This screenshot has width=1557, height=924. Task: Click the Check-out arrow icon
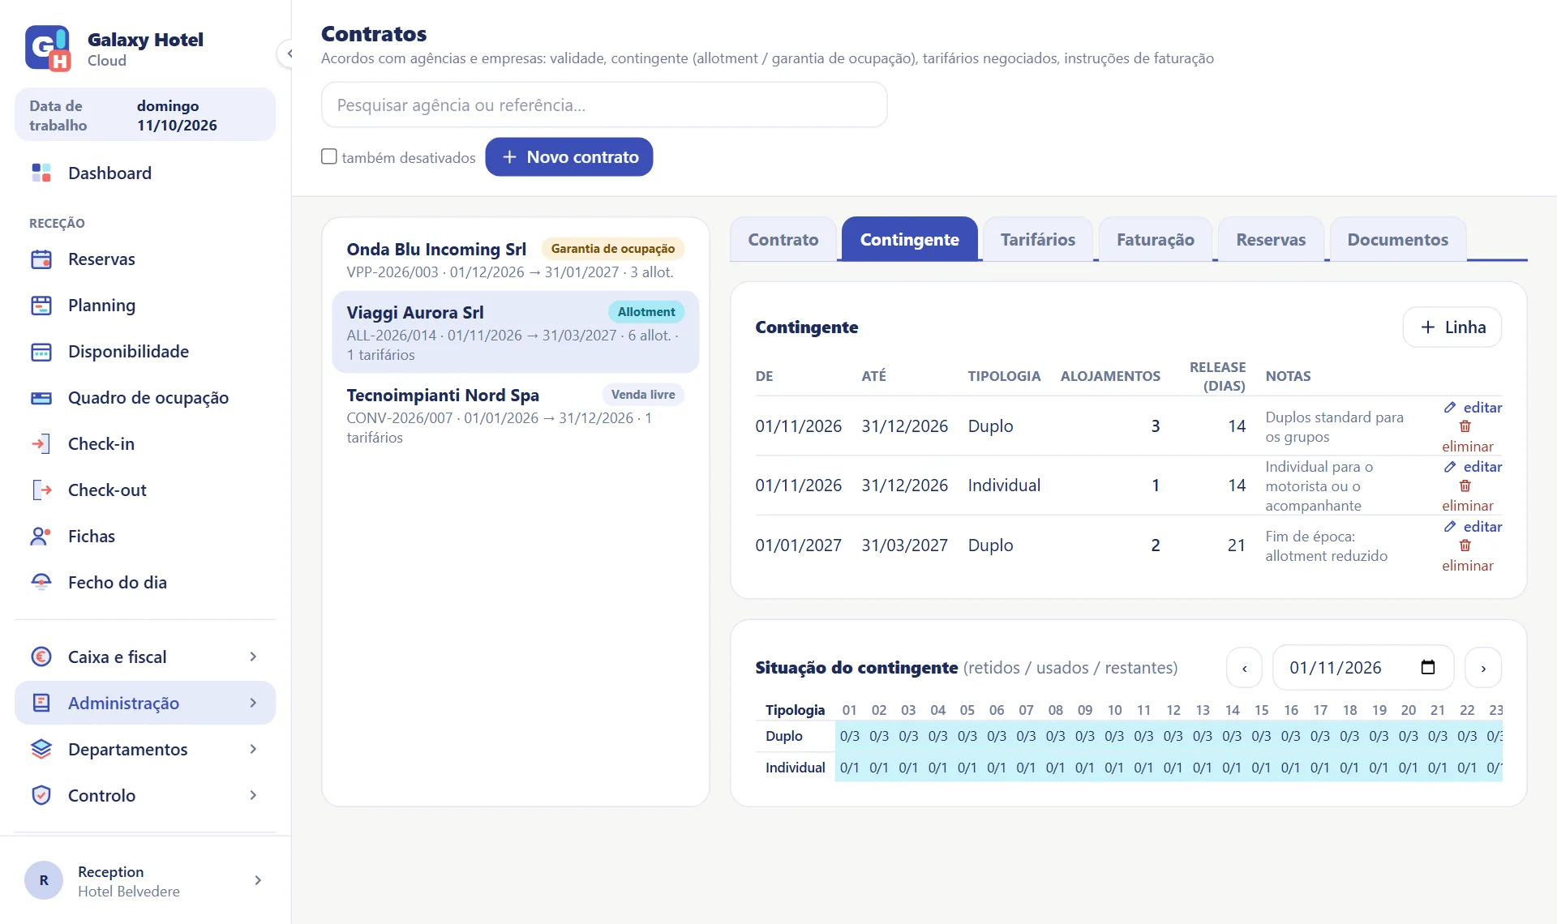(x=41, y=490)
